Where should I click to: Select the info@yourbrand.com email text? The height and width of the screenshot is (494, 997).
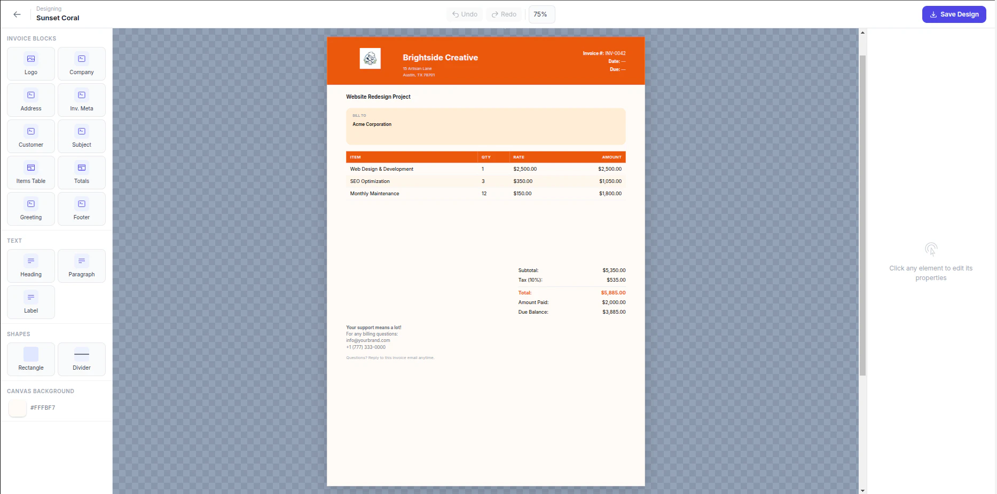(x=368, y=340)
